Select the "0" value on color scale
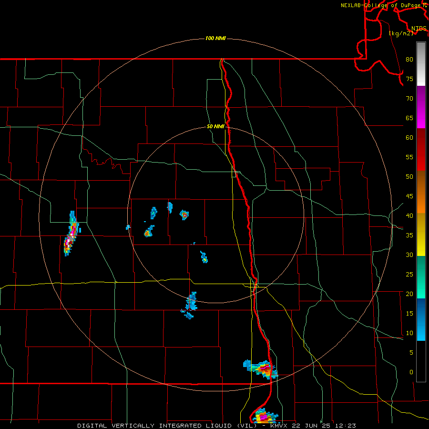Image resolution: width=429 pixels, height=429 pixels. coord(411,372)
